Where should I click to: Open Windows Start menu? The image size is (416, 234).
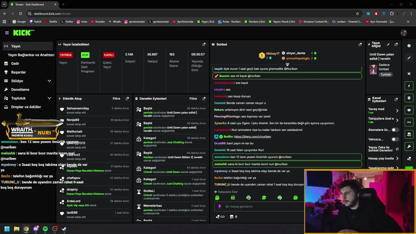[x=7, y=229]
